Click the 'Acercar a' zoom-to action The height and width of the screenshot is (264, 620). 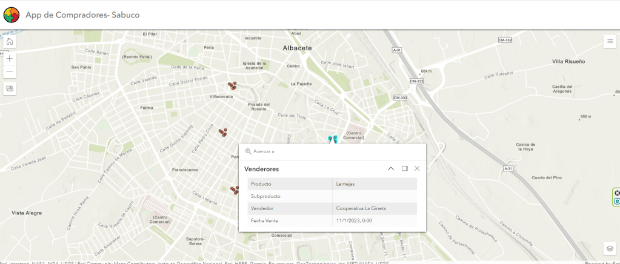click(x=260, y=151)
